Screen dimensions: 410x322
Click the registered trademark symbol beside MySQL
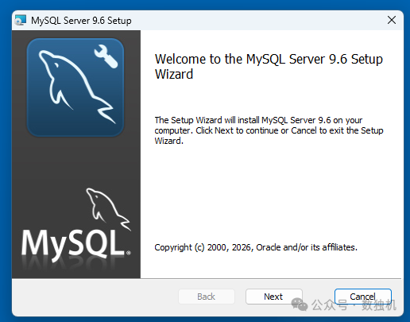coord(129,253)
